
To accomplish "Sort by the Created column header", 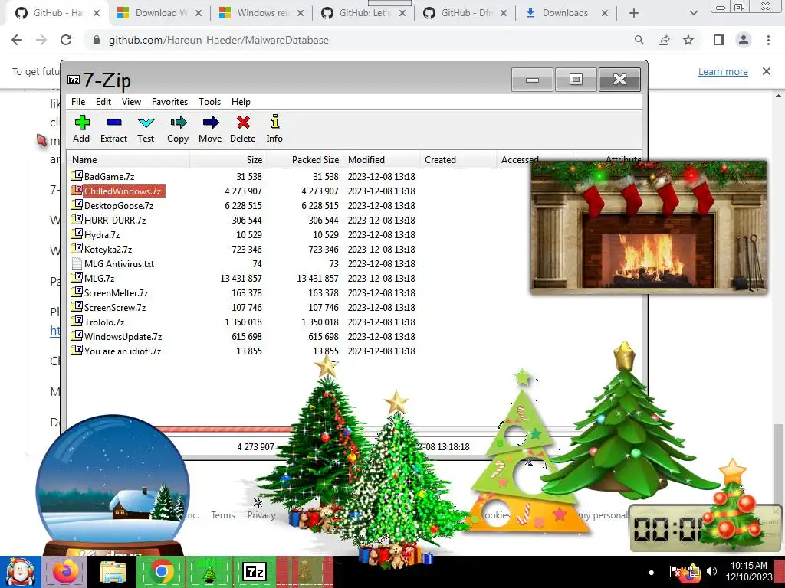I will (458, 159).
